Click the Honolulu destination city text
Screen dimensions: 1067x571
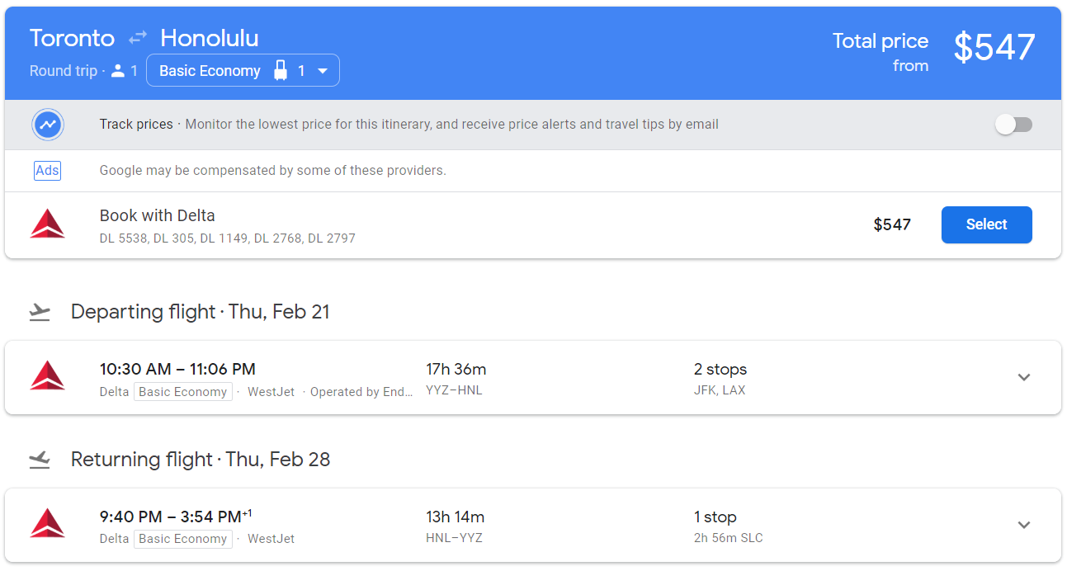[210, 38]
